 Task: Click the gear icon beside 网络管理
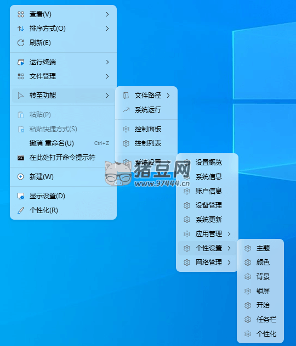(187, 263)
